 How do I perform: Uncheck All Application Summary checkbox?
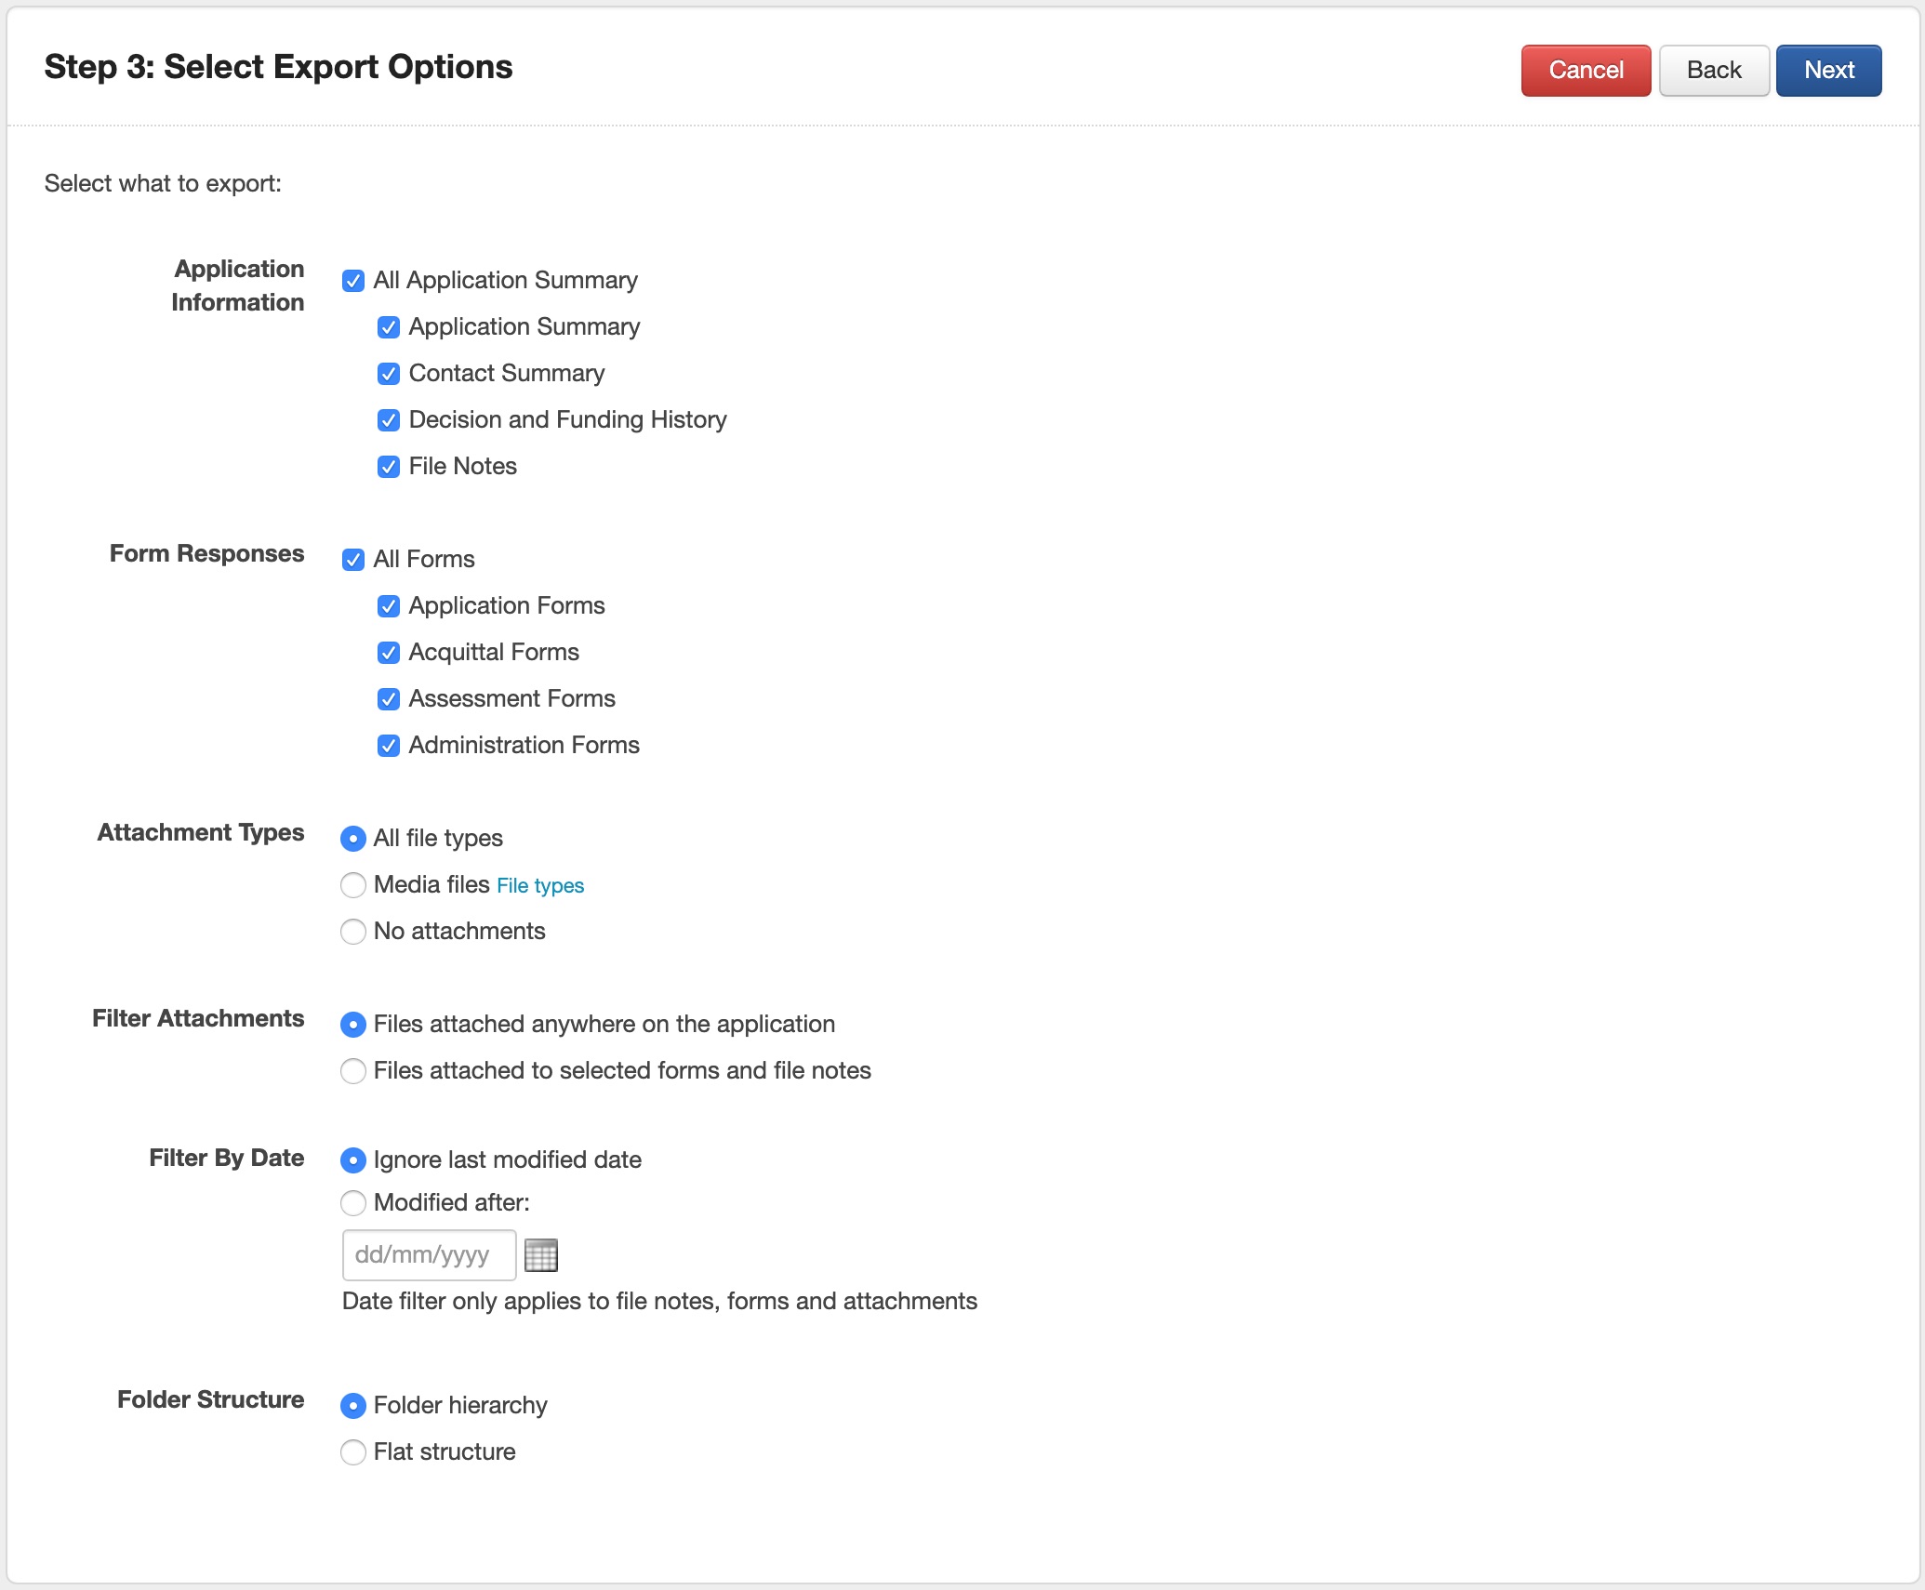pyautogui.click(x=353, y=281)
